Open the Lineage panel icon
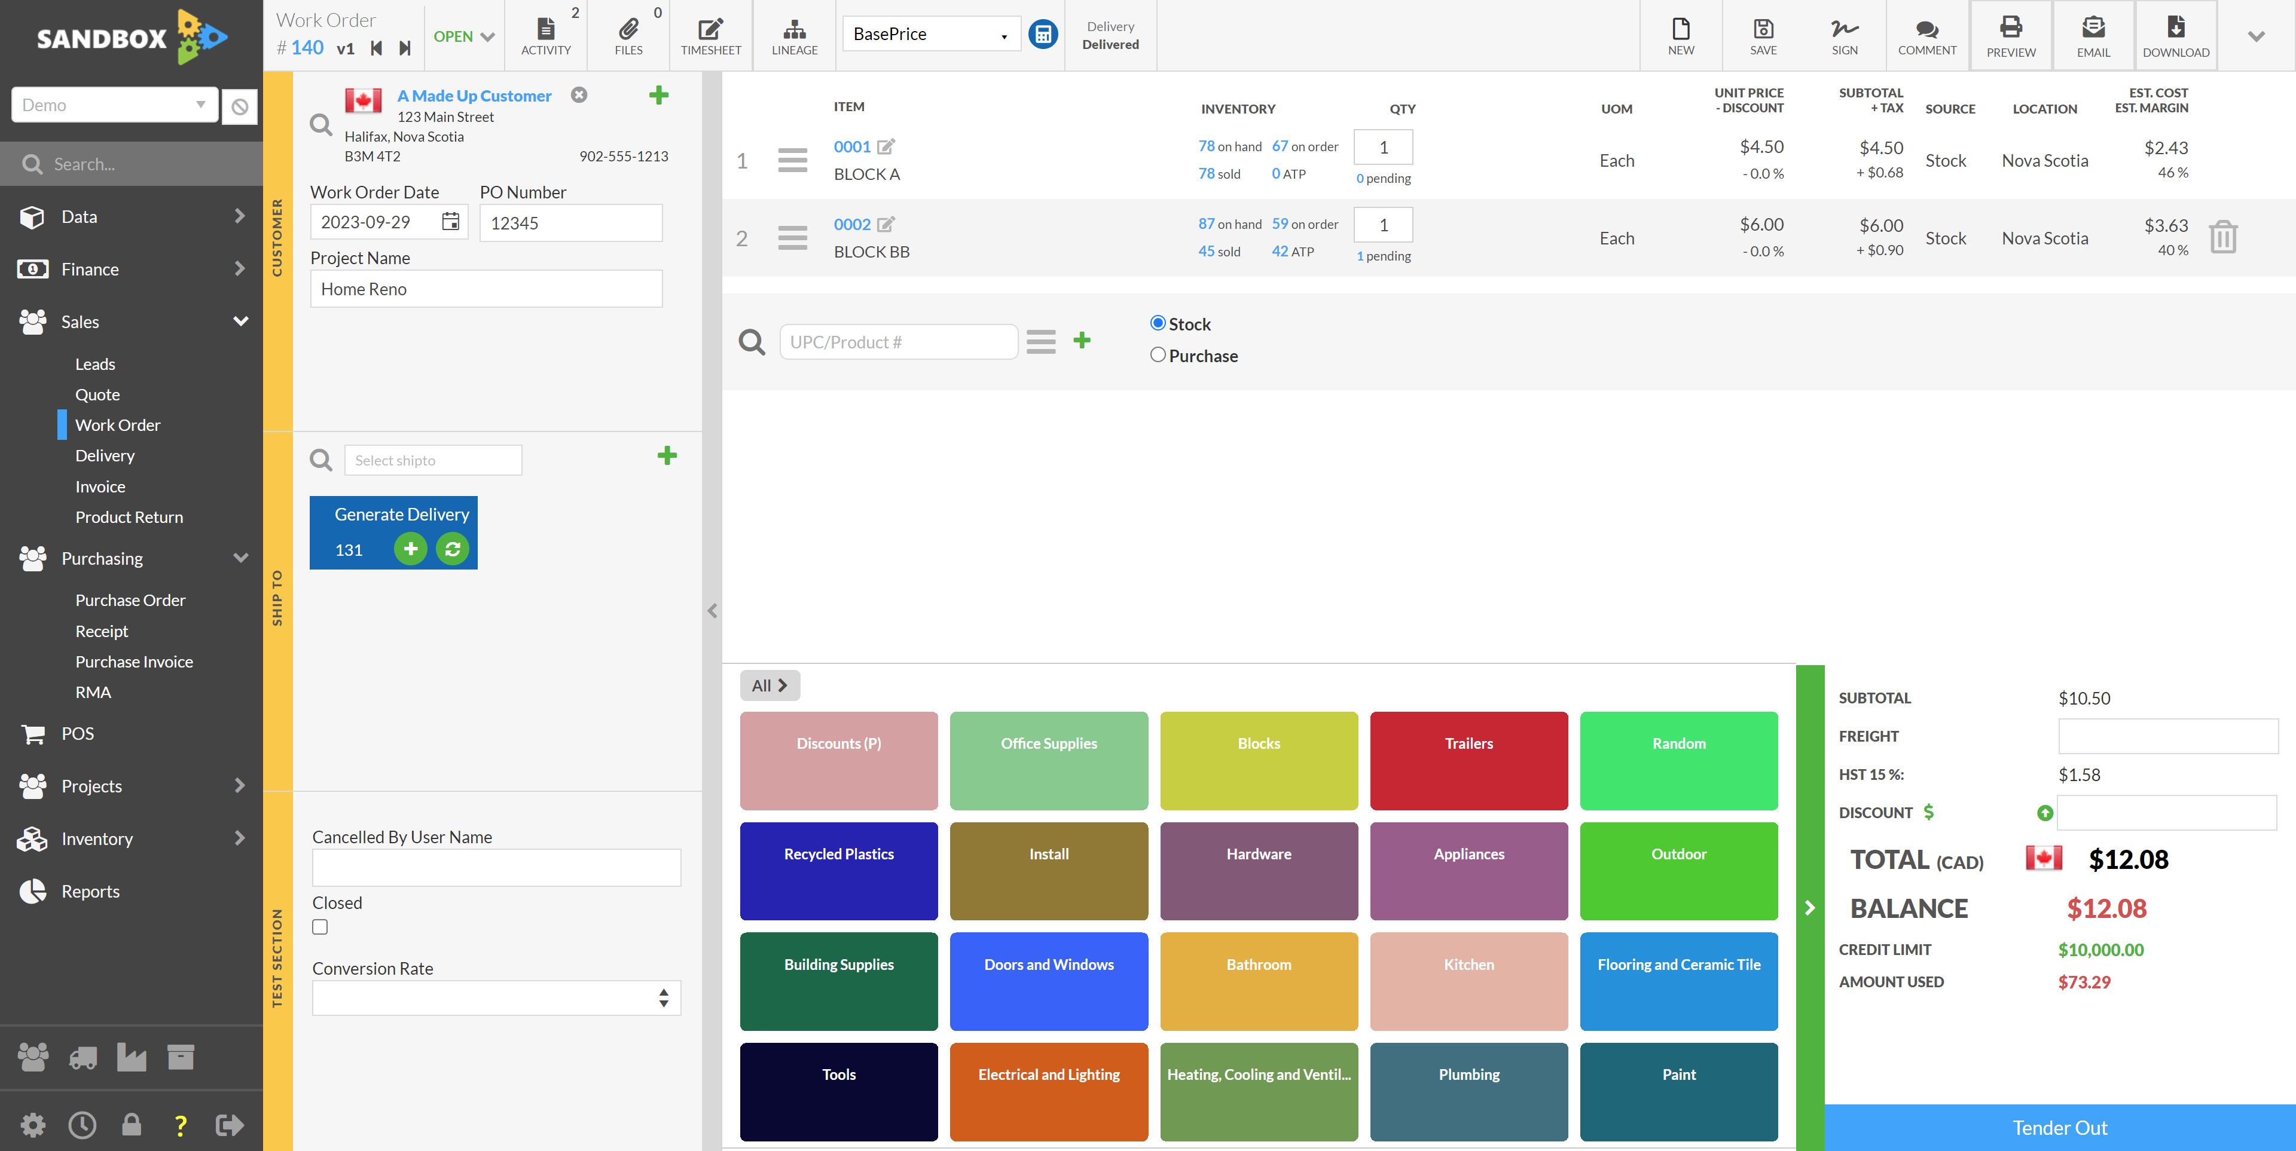Image resolution: width=2296 pixels, height=1151 pixels. [x=793, y=32]
